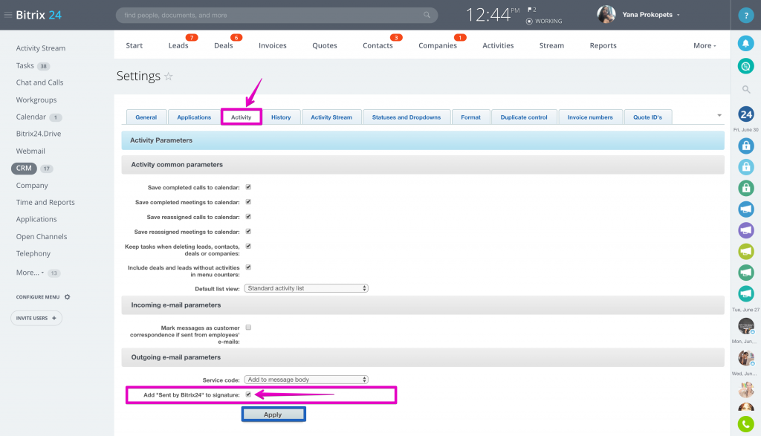
Task: Open the teal megaphone announcement icon
Action: (746, 293)
